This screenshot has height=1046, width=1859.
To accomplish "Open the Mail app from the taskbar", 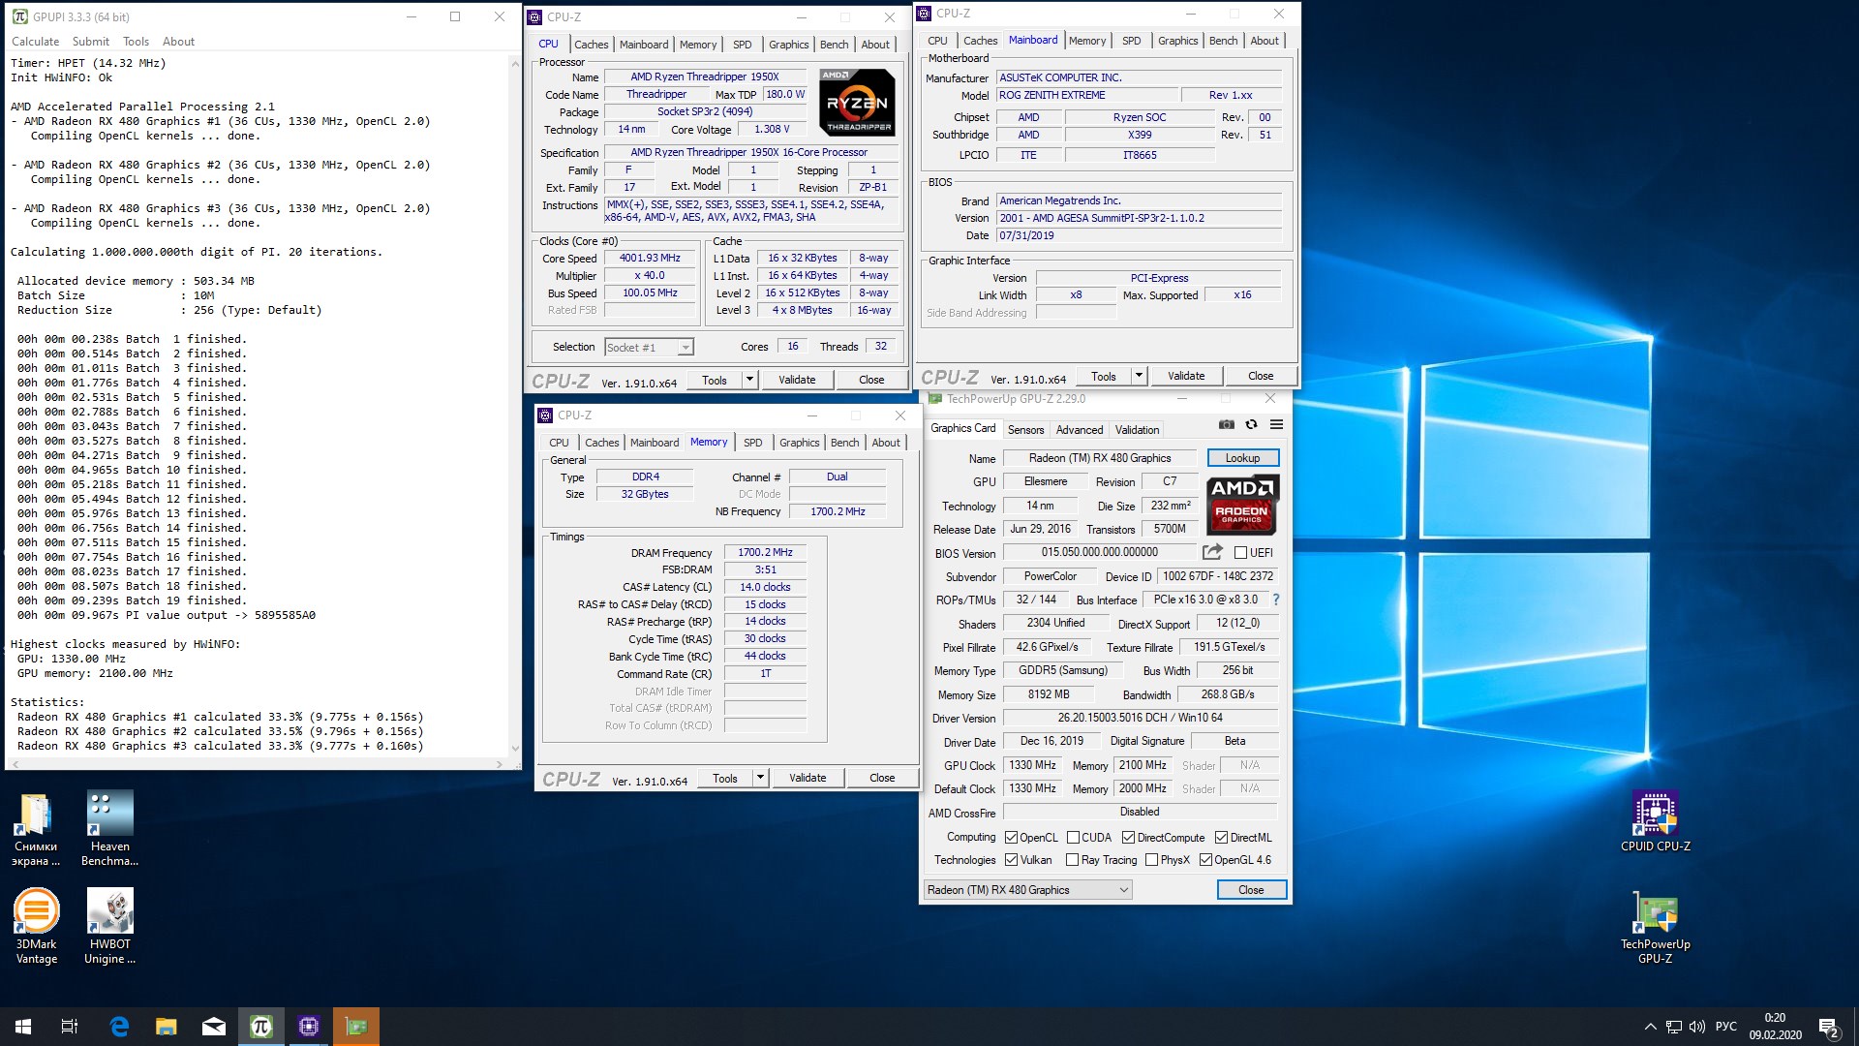I will [214, 1027].
